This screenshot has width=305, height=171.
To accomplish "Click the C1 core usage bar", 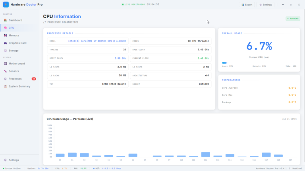I will click(72, 155).
